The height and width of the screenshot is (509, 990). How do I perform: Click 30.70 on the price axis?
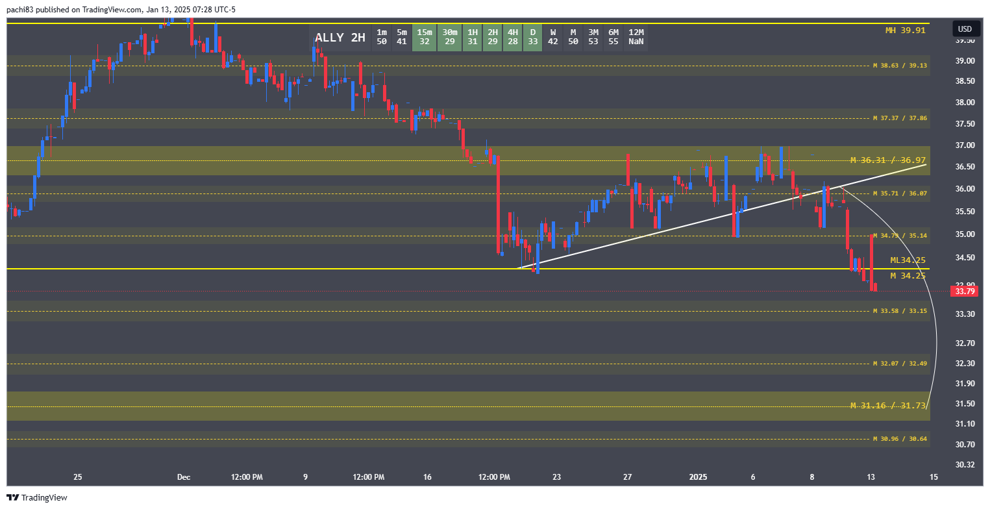tap(965, 445)
